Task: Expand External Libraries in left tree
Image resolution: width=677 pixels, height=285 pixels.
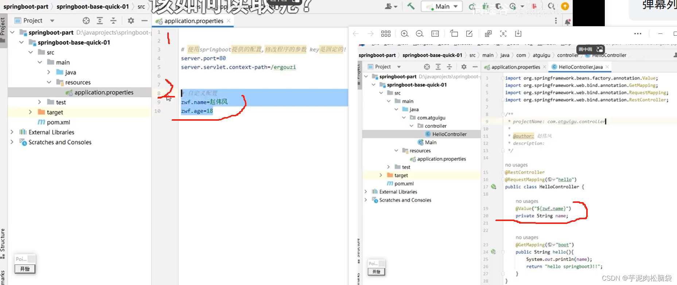Action: (x=12, y=132)
